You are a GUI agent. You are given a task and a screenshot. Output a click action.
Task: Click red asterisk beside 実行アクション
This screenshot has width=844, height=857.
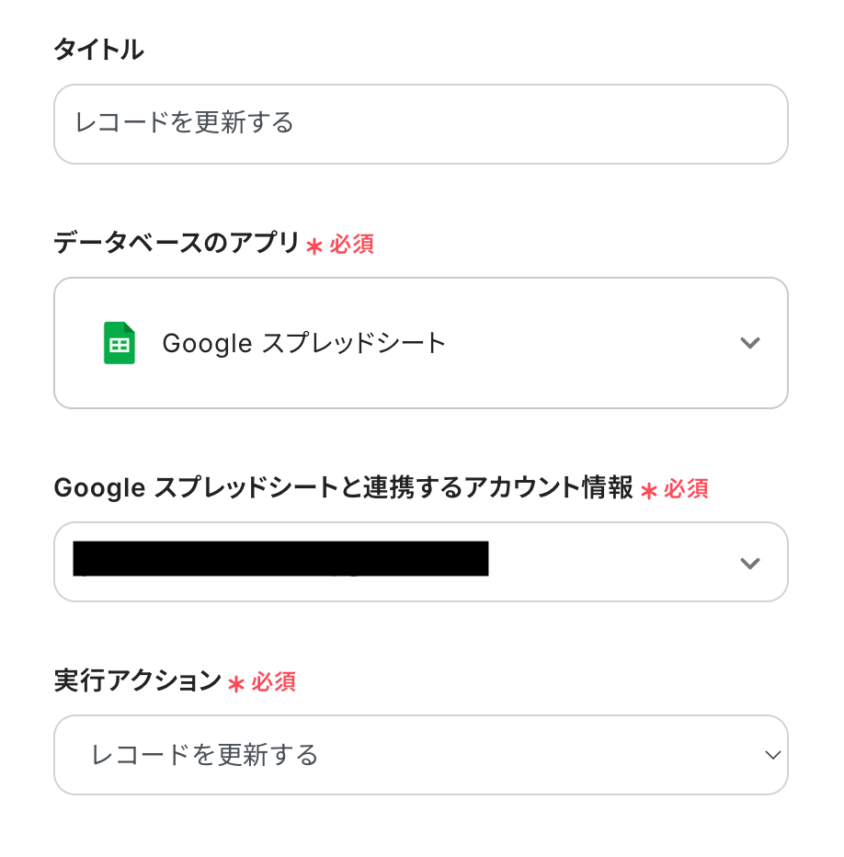(x=236, y=683)
